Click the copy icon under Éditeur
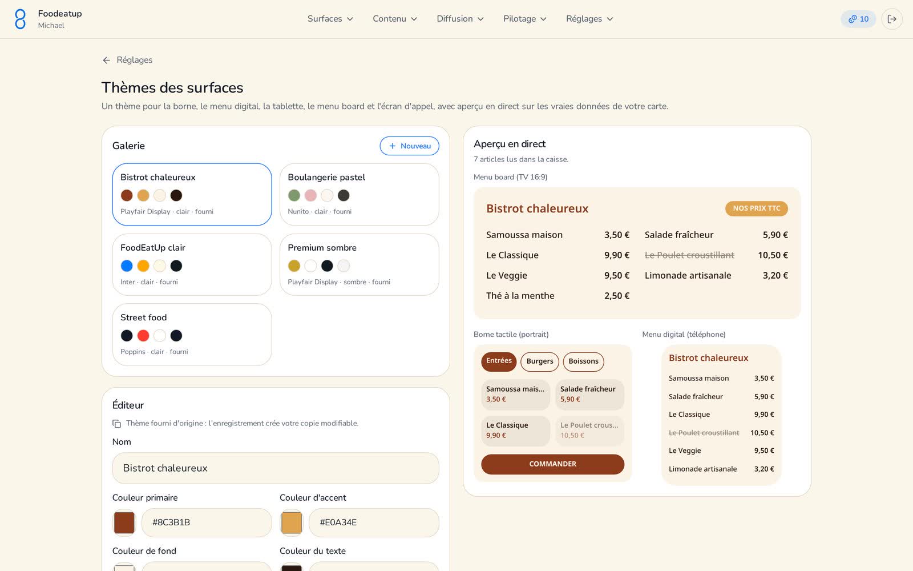The image size is (913, 571). pos(116,424)
